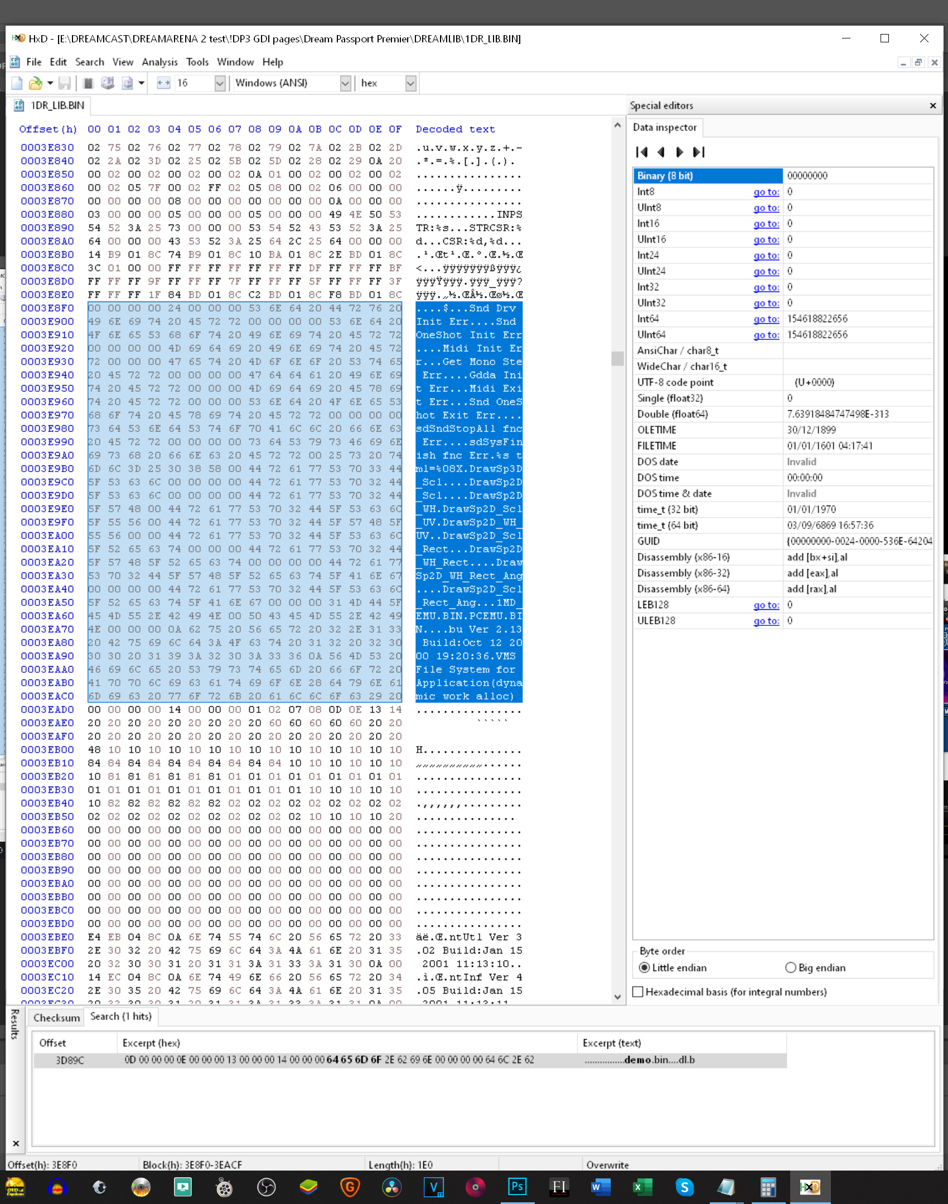Minimize the inner document window
The width and height of the screenshot is (948, 1204).
[903, 62]
